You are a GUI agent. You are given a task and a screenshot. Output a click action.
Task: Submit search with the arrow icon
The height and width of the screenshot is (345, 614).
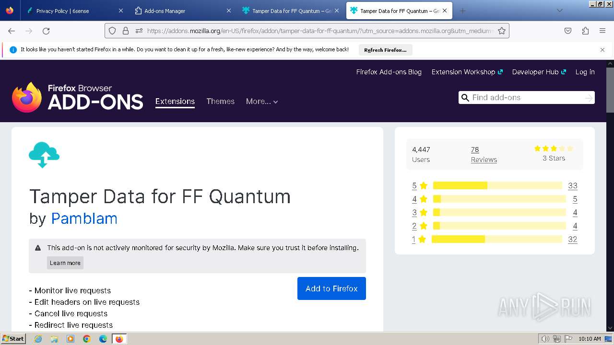tap(589, 98)
